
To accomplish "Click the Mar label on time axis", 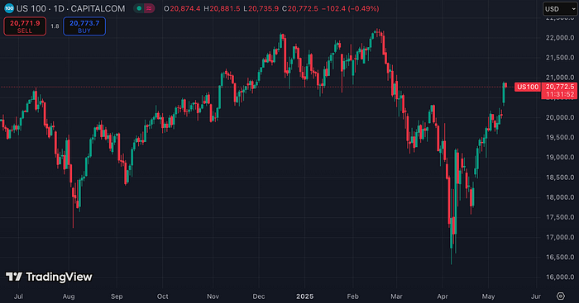I will [396, 296].
